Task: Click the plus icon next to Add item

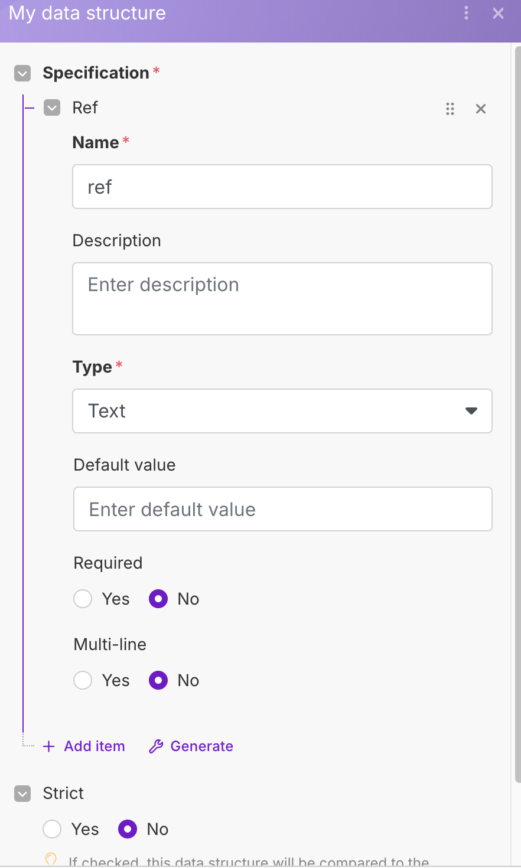Action: [49, 747]
